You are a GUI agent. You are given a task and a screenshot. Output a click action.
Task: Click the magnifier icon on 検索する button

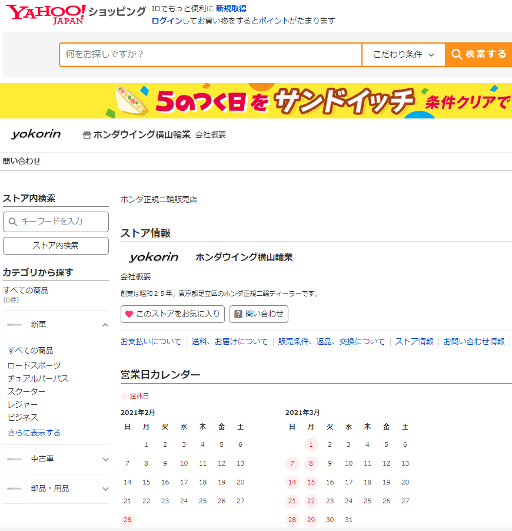(x=457, y=54)
